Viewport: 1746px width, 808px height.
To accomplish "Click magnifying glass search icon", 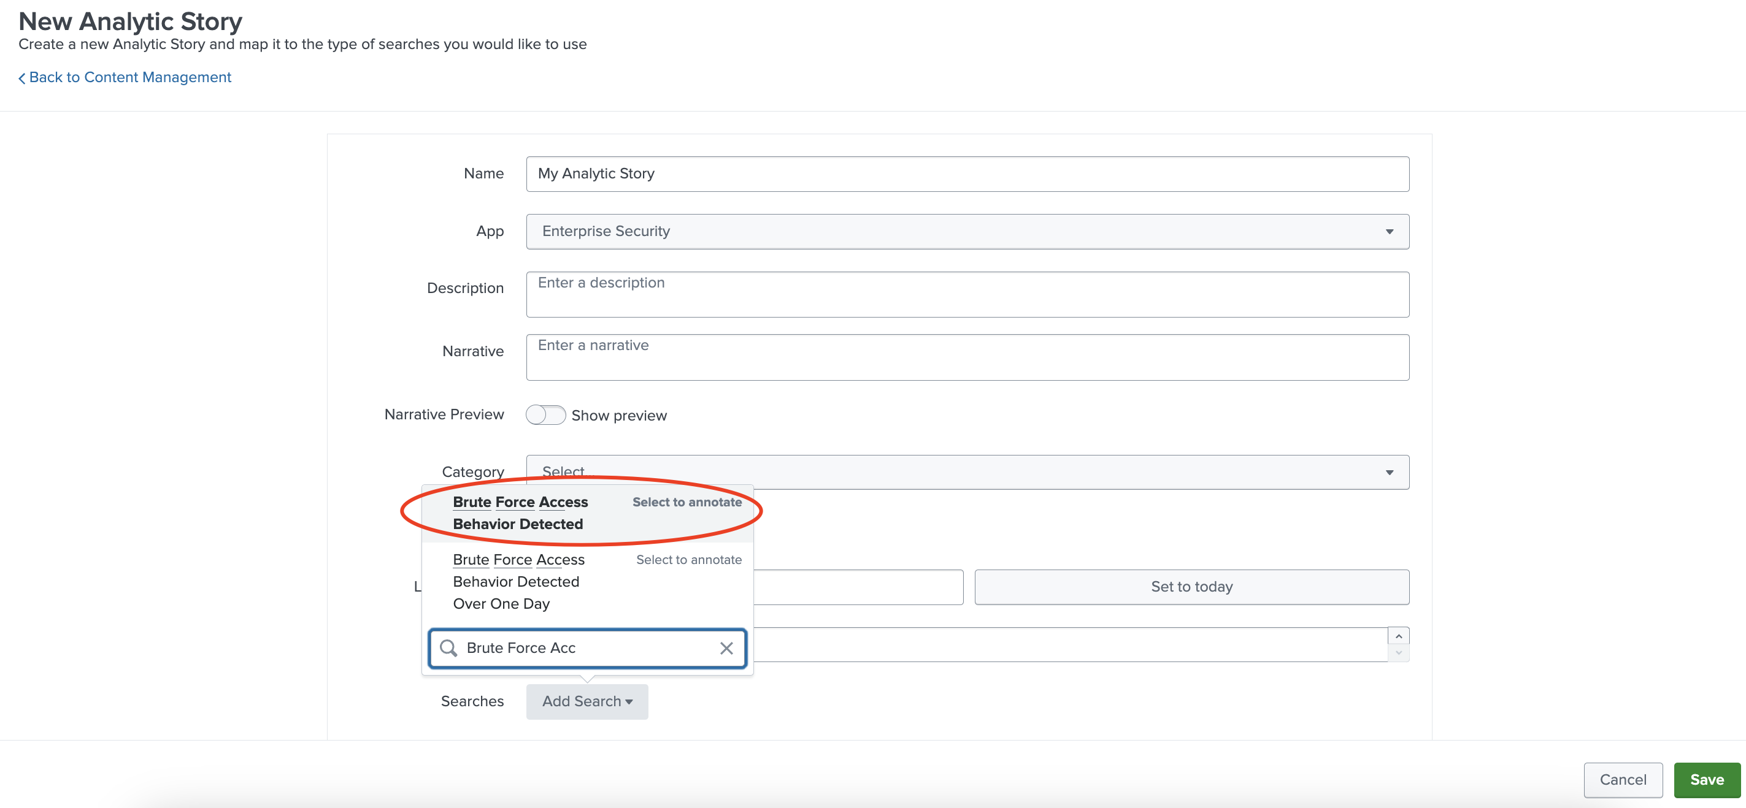I will point(448,648).
